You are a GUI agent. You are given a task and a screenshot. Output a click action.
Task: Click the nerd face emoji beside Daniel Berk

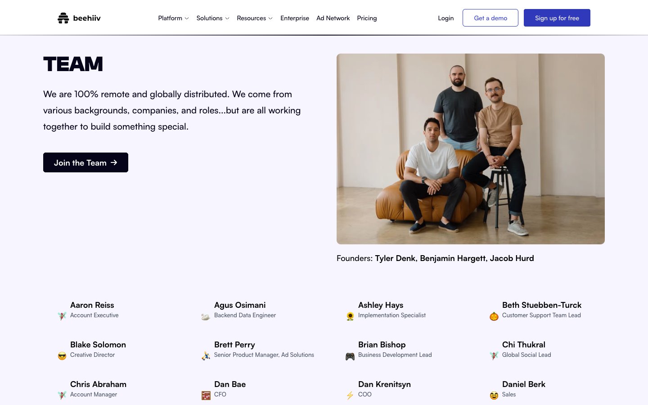click(x=494, y=396)
